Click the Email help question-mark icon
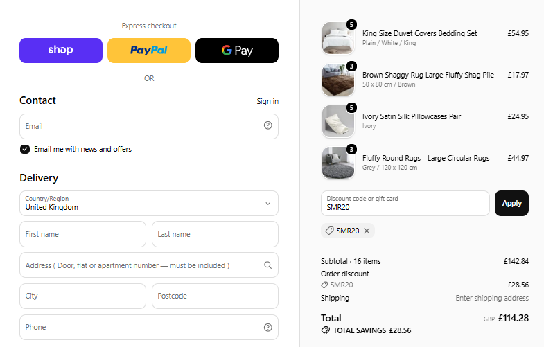The height and width of the screenshot is (347, 544). pyautogui.click(x=267, y=125)
